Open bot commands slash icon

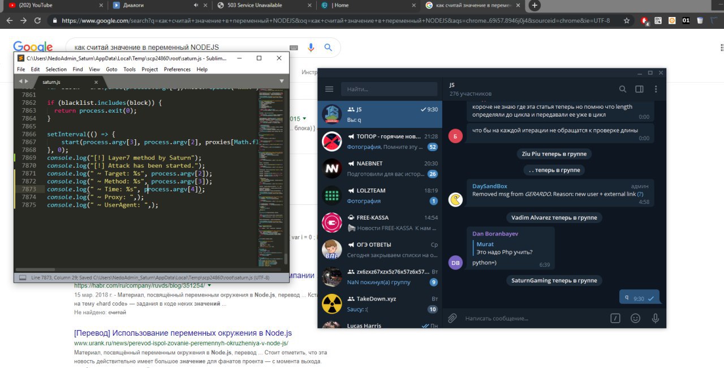click(x=615, y=318)
